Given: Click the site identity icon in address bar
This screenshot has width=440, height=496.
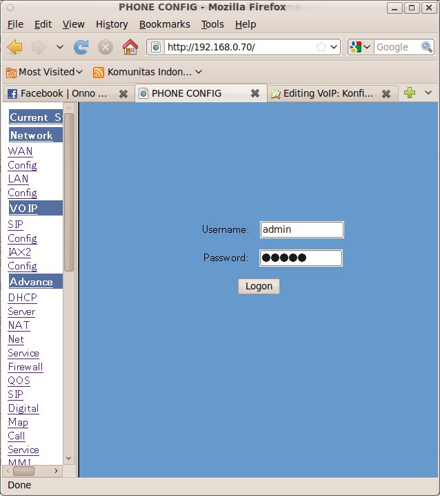Looking at the screenshot, I should (x=156, y=47).
